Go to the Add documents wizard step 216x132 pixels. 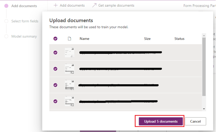[x=24, y=6]
